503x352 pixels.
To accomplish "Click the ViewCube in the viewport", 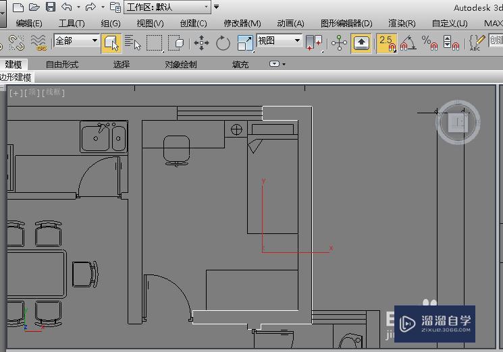I will [458, 122].
